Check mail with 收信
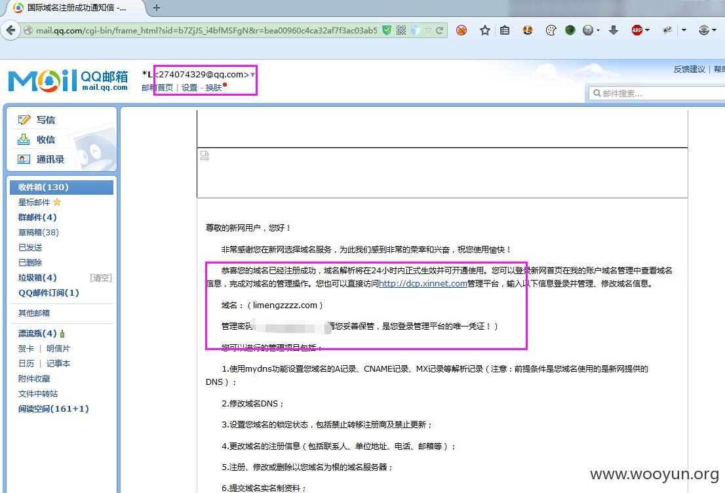The width and height of the screenshot is (725, 493). coord(45,140)
